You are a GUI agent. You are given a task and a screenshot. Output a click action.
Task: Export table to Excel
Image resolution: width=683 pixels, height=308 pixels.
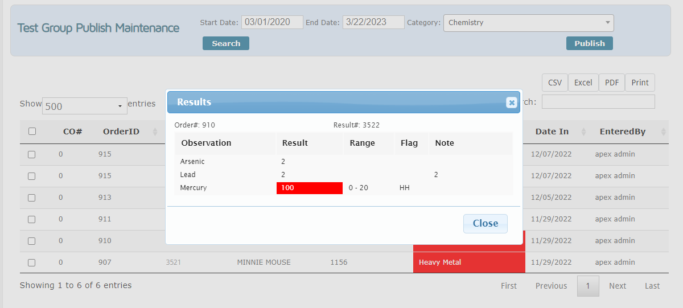(583, 83)
